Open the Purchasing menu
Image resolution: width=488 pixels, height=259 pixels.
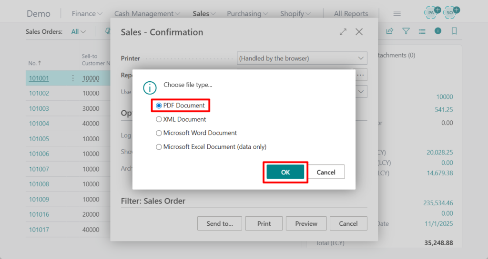click(x=247, y=14)
